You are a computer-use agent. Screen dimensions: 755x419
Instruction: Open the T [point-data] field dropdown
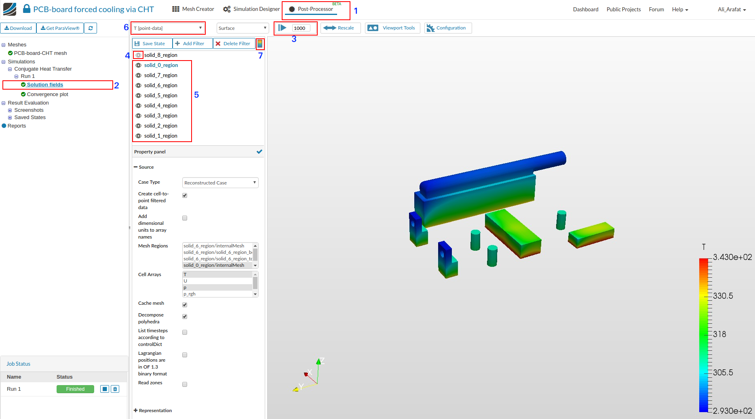coord(168,28)
